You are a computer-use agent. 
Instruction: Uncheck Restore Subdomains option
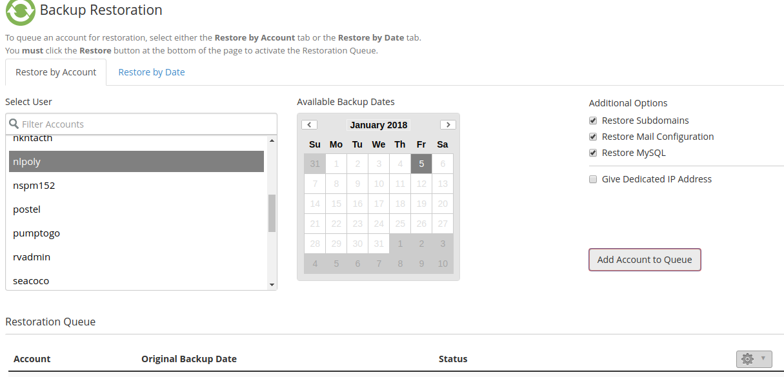tap(593, 121)
